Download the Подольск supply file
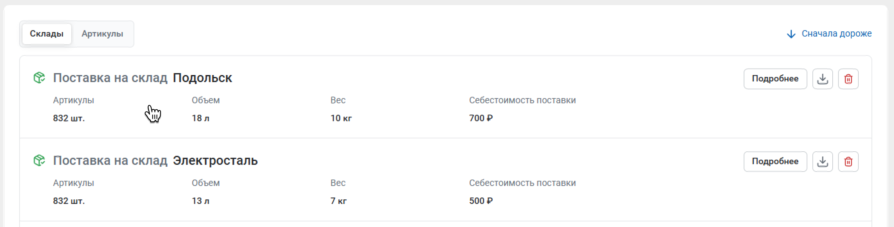This screenshot has width=894, height=227. 822,79
